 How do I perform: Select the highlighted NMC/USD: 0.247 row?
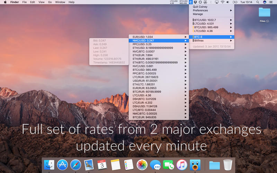(x=159, y=40)
